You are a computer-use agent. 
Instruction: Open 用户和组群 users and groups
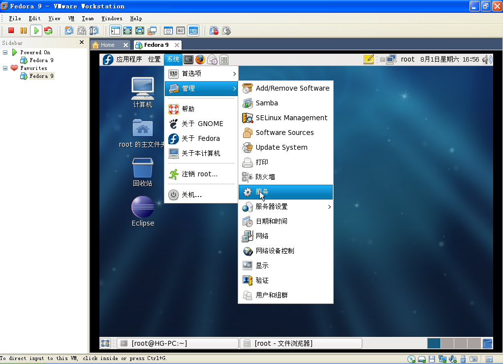[x=286, y=296]
